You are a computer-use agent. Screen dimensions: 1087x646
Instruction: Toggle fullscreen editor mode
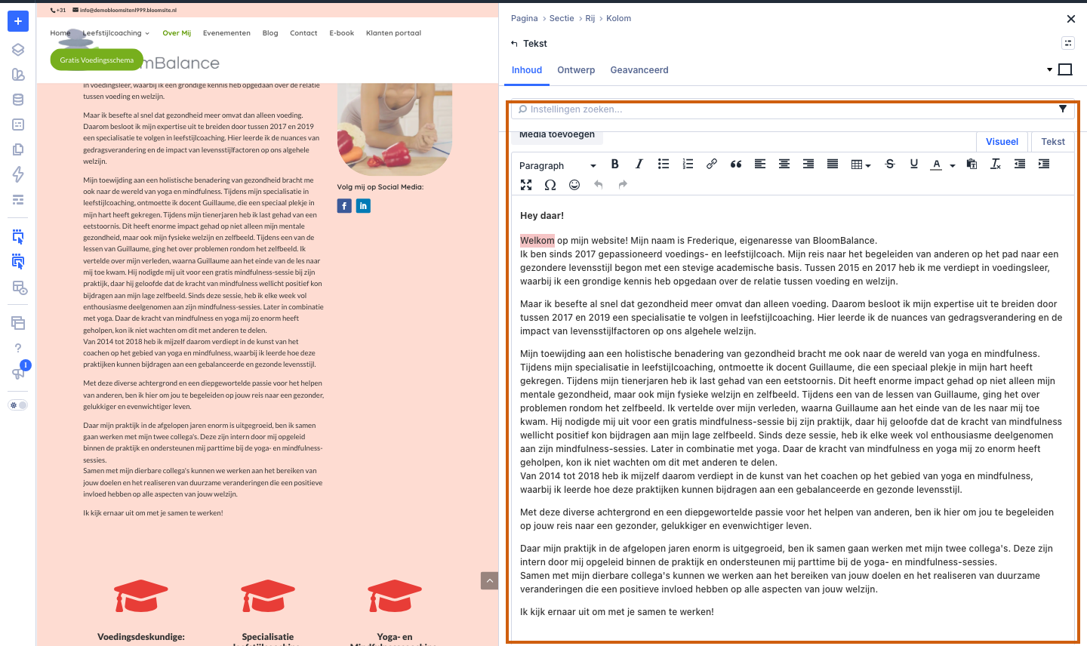click(x=526, y=185)
